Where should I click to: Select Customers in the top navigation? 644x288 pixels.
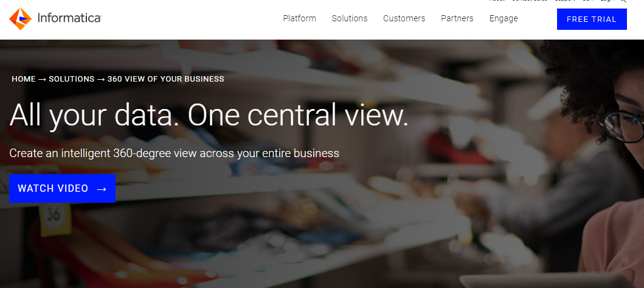[x=404, y=18]
